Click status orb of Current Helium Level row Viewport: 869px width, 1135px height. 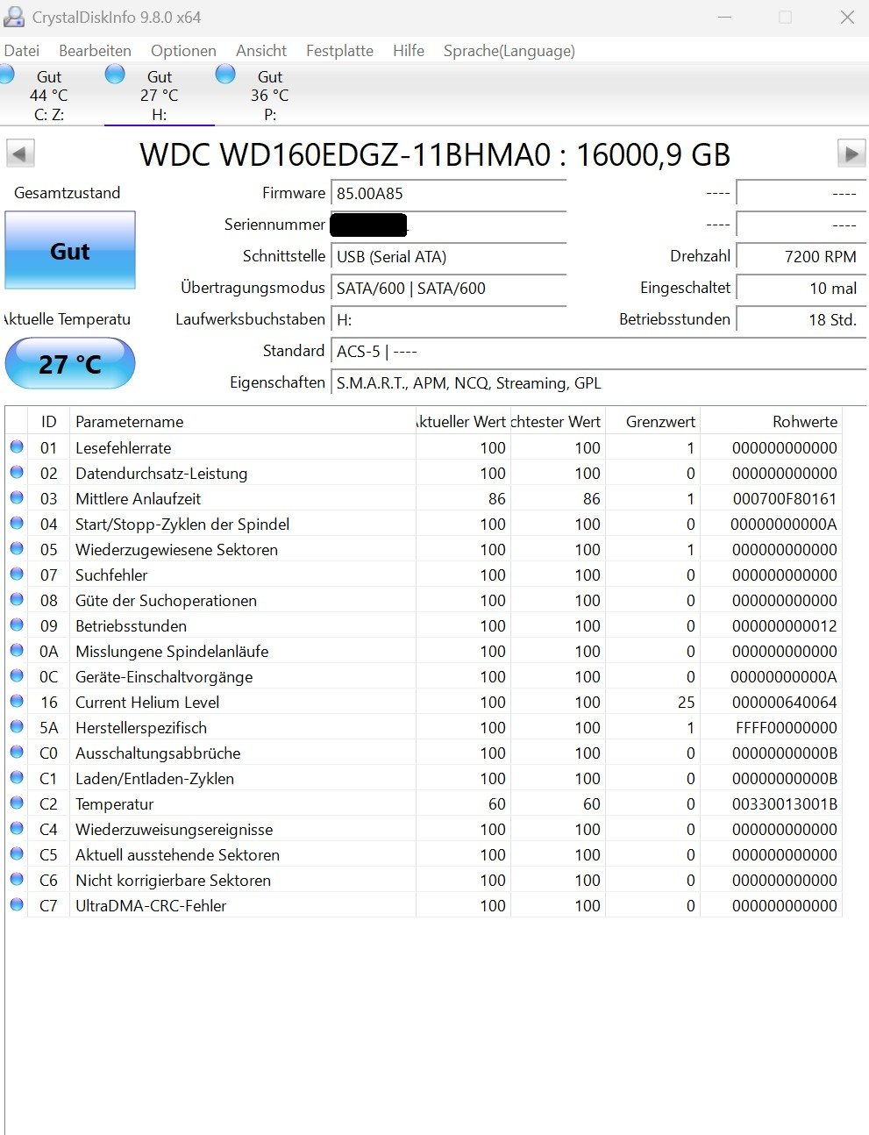[17, 701]
